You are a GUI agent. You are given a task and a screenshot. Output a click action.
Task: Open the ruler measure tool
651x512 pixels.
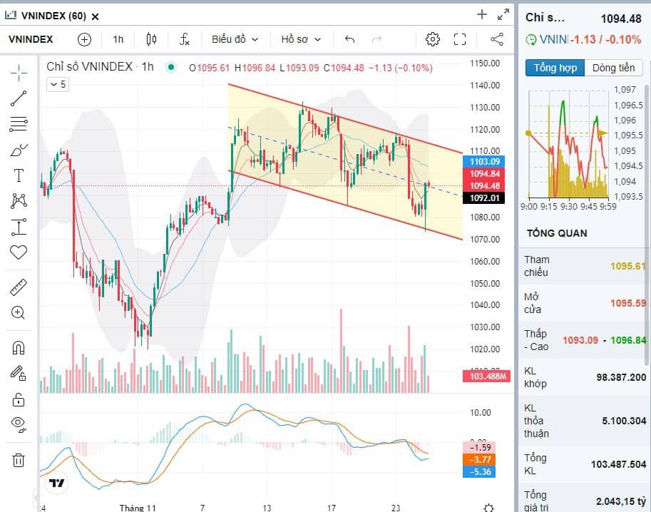[19, 288]
